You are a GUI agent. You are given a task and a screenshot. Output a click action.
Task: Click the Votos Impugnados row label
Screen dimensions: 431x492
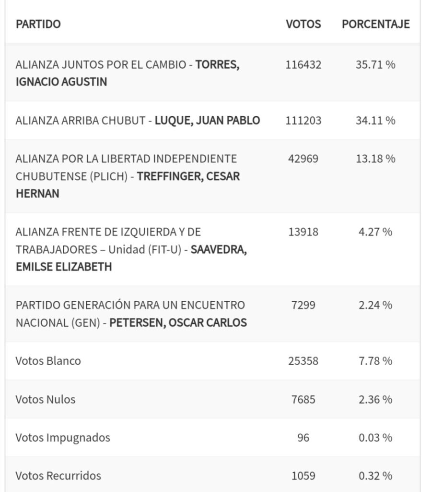click(63, 438)
